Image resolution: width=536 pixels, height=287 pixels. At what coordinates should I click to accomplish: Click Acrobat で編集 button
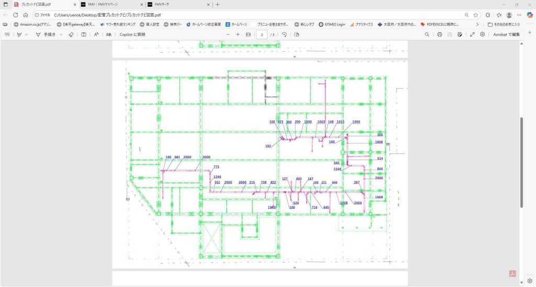click(x=506, y=34)
